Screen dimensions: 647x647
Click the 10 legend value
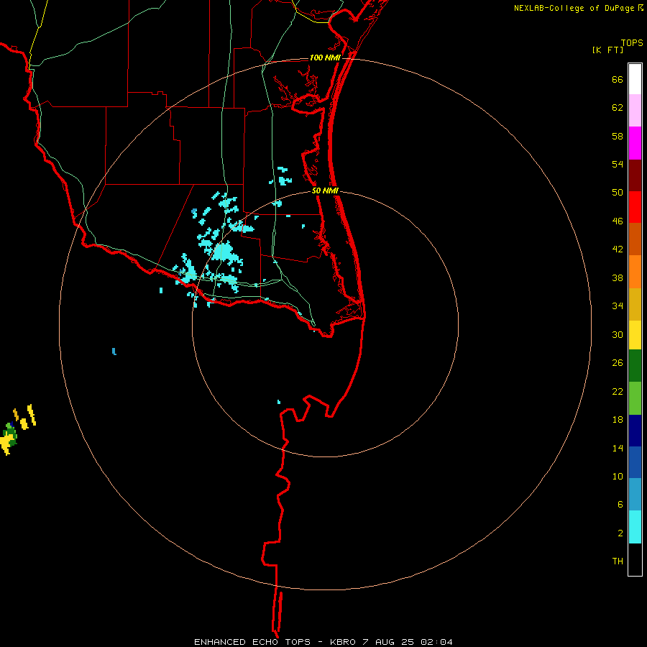pos(618,476)
